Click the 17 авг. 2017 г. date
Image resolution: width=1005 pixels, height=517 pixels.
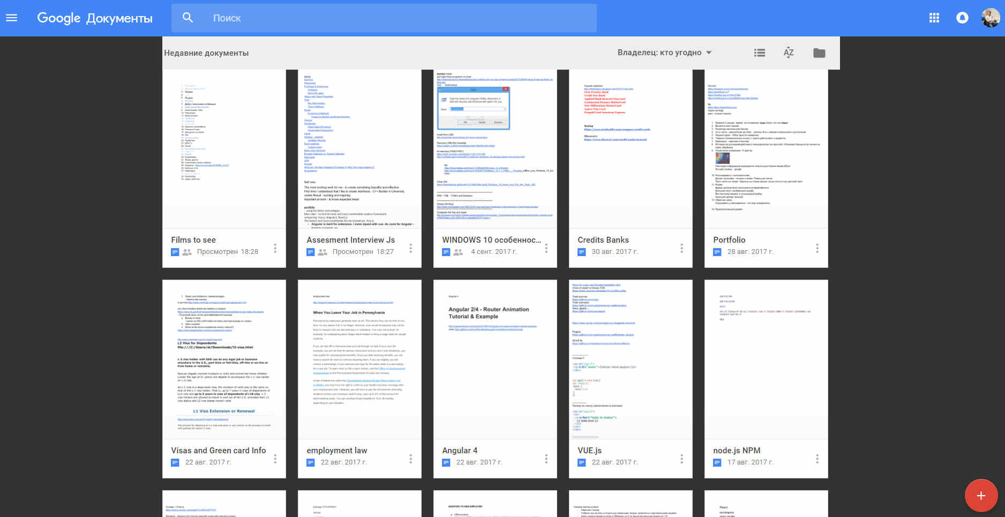pos(750,462)
